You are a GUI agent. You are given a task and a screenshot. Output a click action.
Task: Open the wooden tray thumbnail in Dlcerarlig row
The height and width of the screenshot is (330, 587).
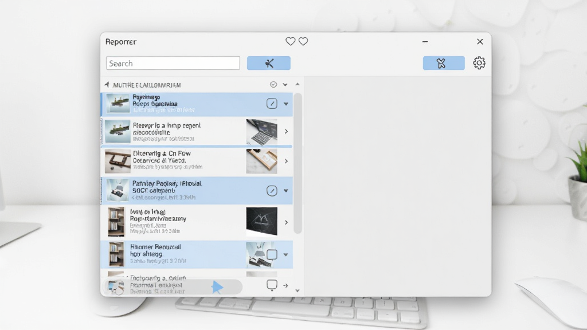[x=261, y=161]
